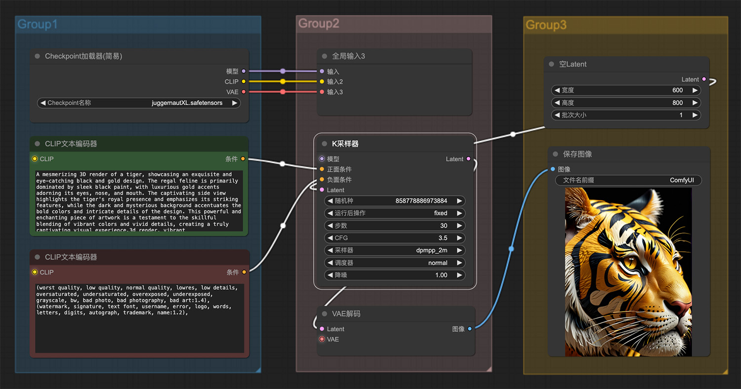Collapse the Checkpoint加载器(简易) node via its title dot
Viewport: 741px width, 389px height.
pos(38,56)
